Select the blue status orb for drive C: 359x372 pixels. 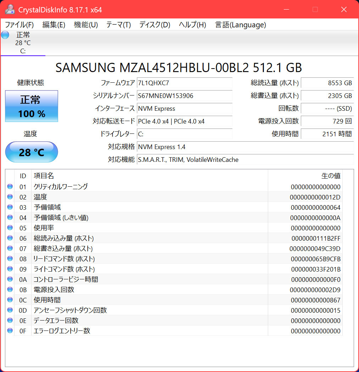click(5, 35)
